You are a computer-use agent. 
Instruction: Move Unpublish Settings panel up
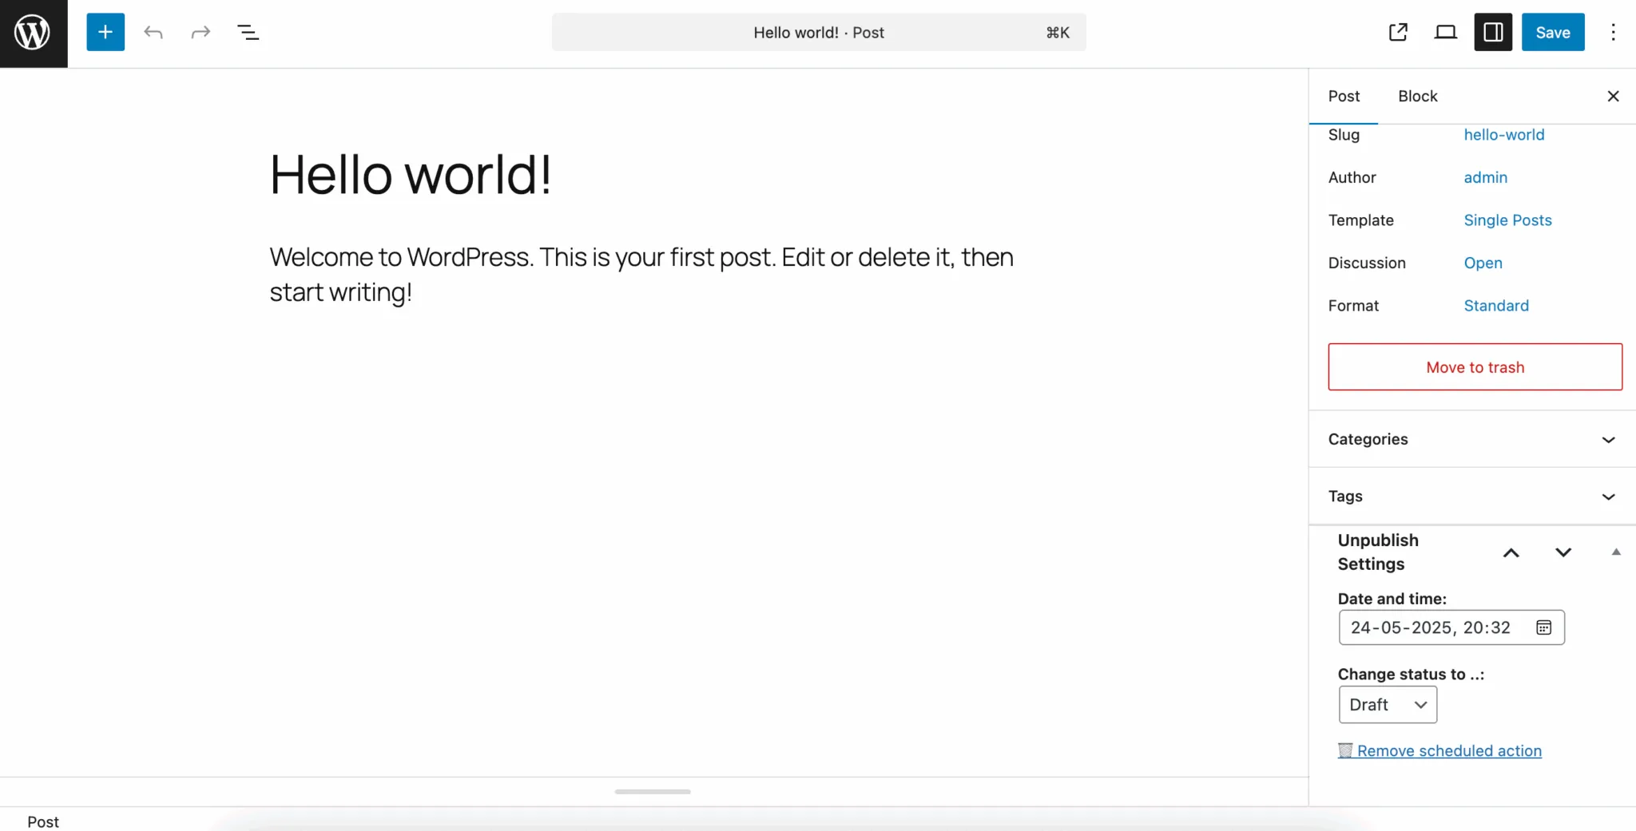(1511, 552)
